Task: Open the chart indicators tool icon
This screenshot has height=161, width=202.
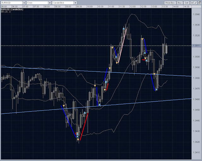Action: [x=192, y=3]
